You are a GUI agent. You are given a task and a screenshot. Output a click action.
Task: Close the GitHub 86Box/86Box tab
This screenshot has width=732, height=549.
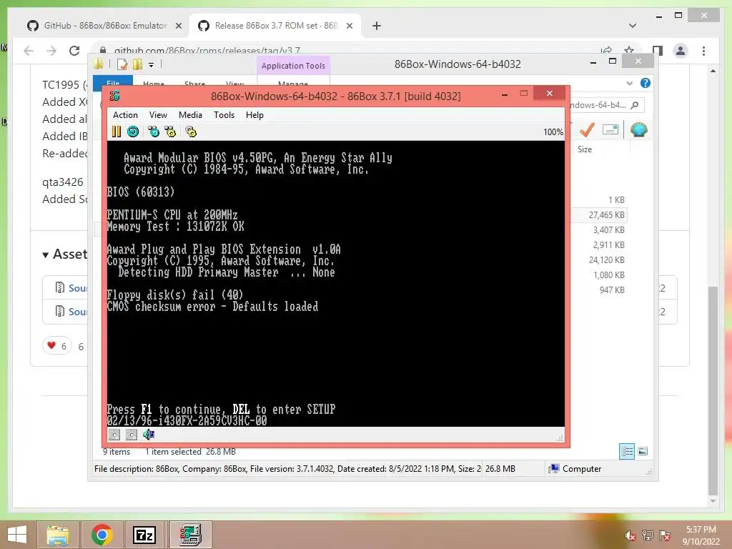coord(178,26)
